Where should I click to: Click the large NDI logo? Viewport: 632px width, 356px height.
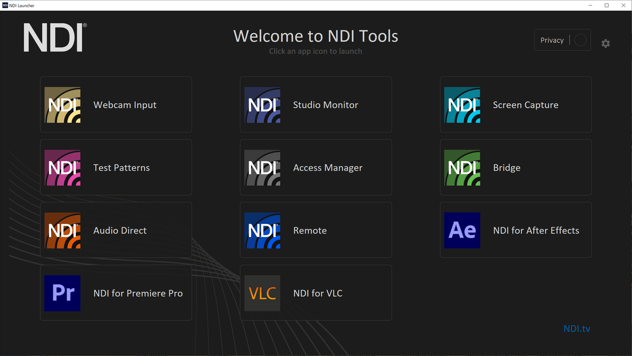pos(55,37)
